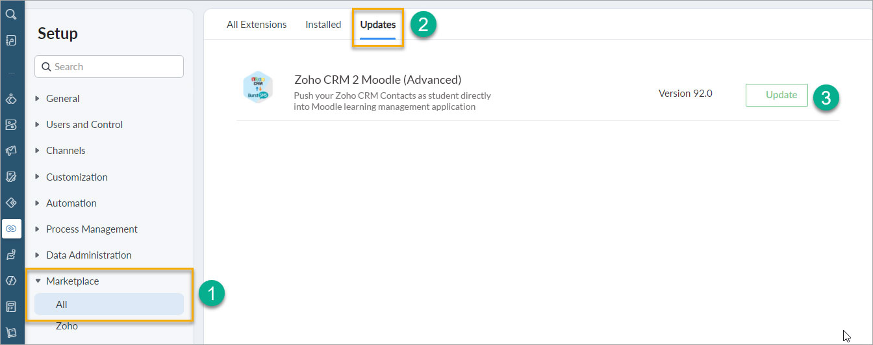Select the highlighted link-chain icon in left rail
The width and height of the screenshot is (873, 345).
11,229
